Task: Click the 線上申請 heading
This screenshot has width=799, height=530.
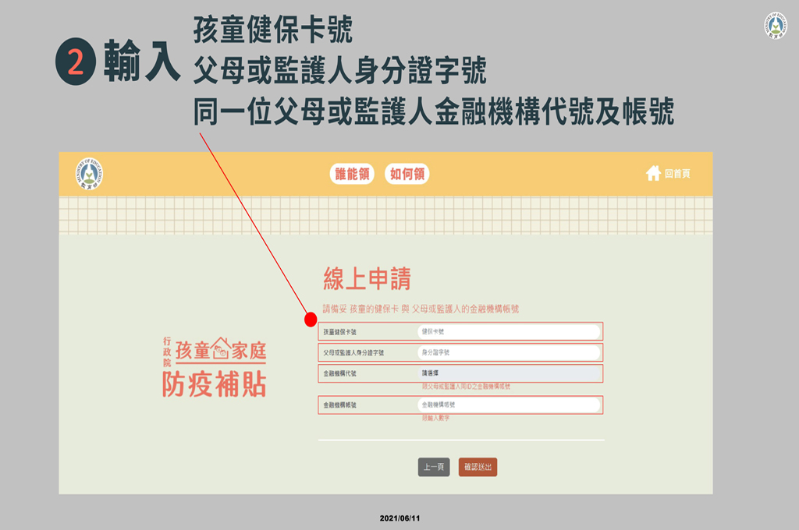Action: point(367,279)
